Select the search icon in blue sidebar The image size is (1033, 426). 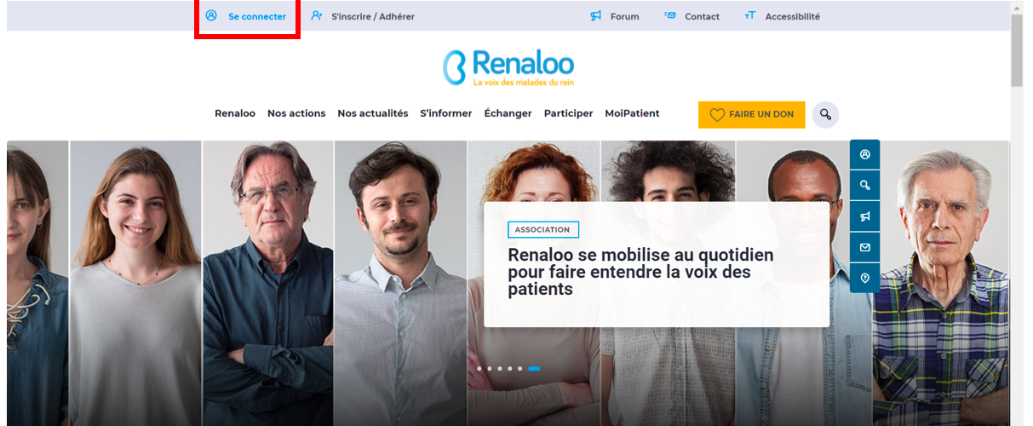click(864, 186)
